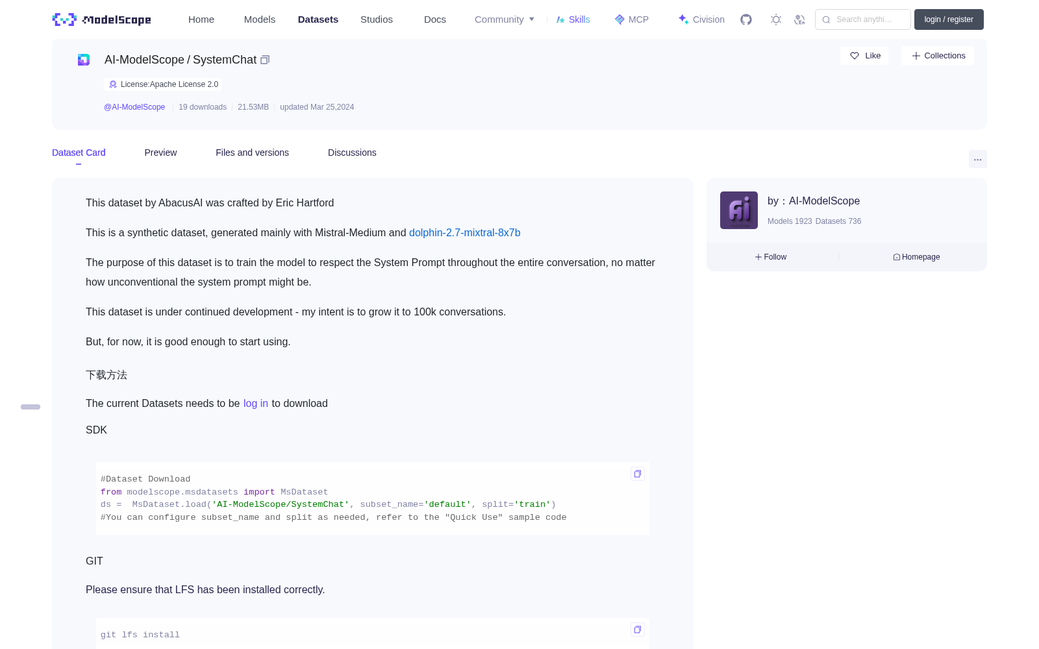
Task: Open the three-dot more options menu
Action: [978, 159]
